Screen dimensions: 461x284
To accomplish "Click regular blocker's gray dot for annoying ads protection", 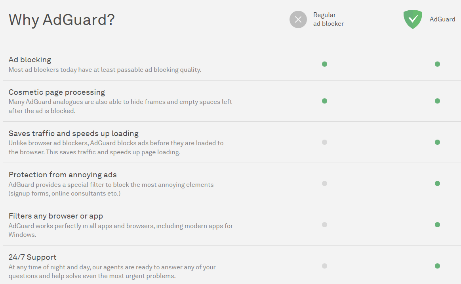I will click(x=325, y=183).
